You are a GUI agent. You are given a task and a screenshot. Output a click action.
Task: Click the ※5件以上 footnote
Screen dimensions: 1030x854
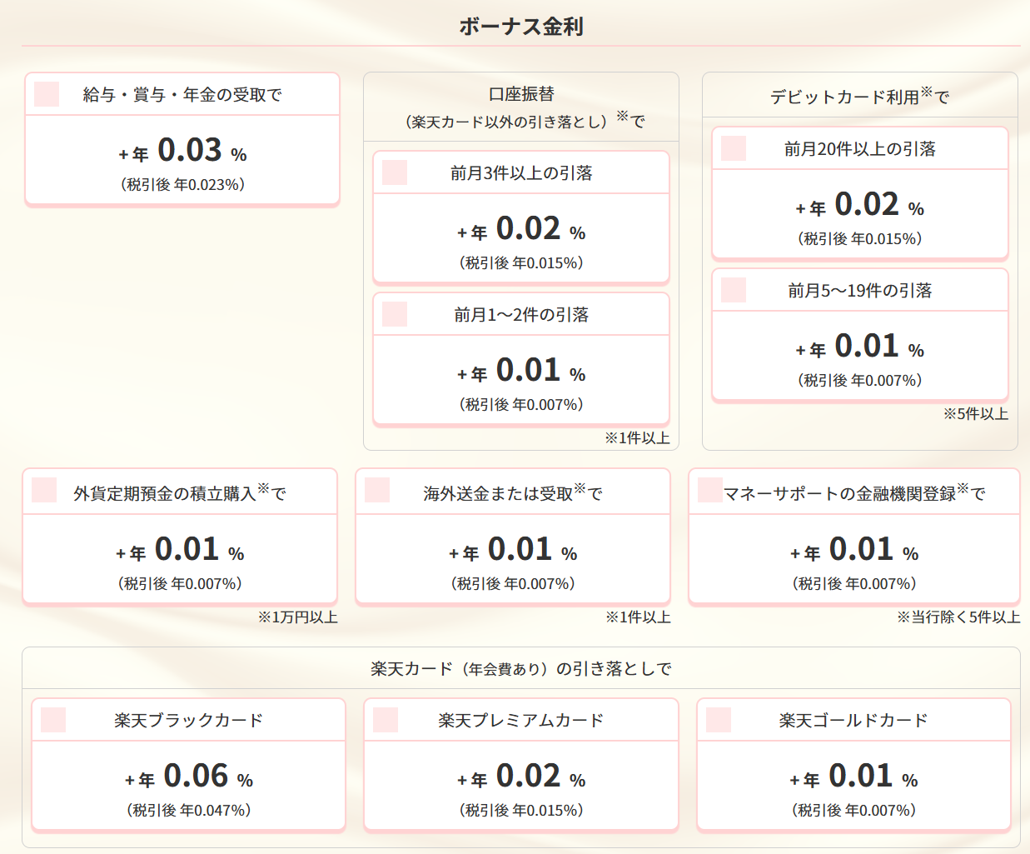click(x=975, y=414)
